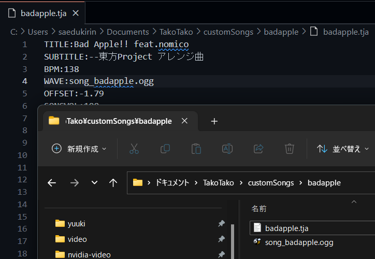The image size is (375, 259).
Task: Click badapple in the Explorer address bar
Action: (x=324, y=183)
